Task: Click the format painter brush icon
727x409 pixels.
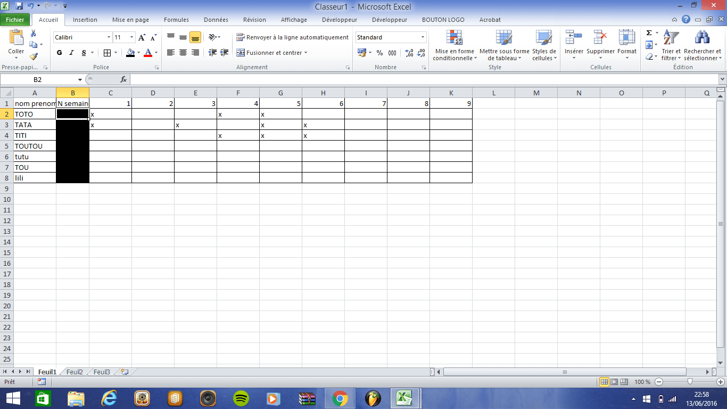Action: coord(34,56)
